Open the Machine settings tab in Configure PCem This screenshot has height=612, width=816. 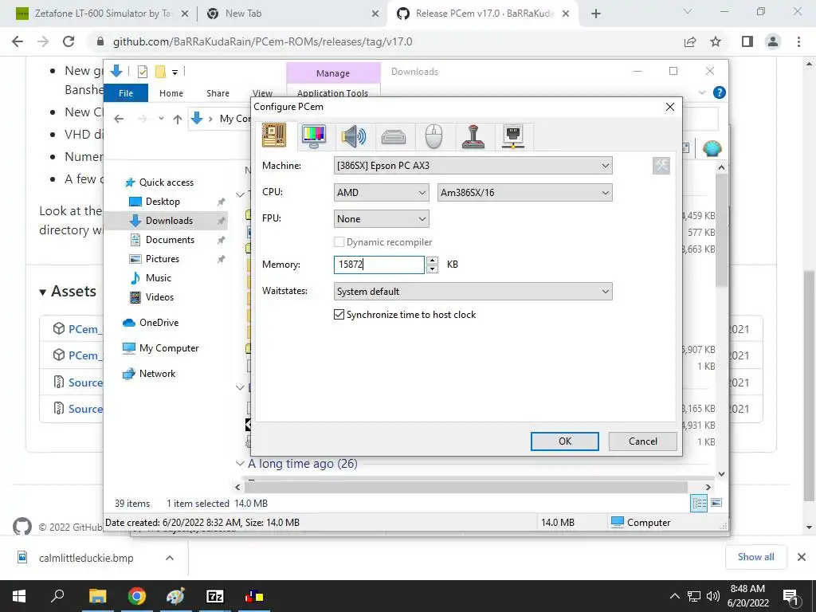click(x=274, y=135)
